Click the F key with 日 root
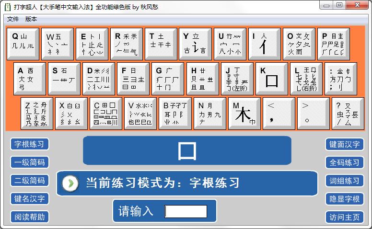The height and width of the screenshot is (229, 372). pyautogui.click(x=133, y=79)
